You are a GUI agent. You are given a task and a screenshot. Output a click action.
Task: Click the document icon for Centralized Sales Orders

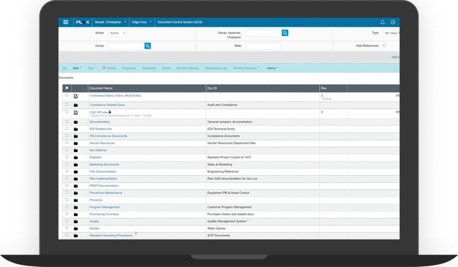click(x=76, y=96)
